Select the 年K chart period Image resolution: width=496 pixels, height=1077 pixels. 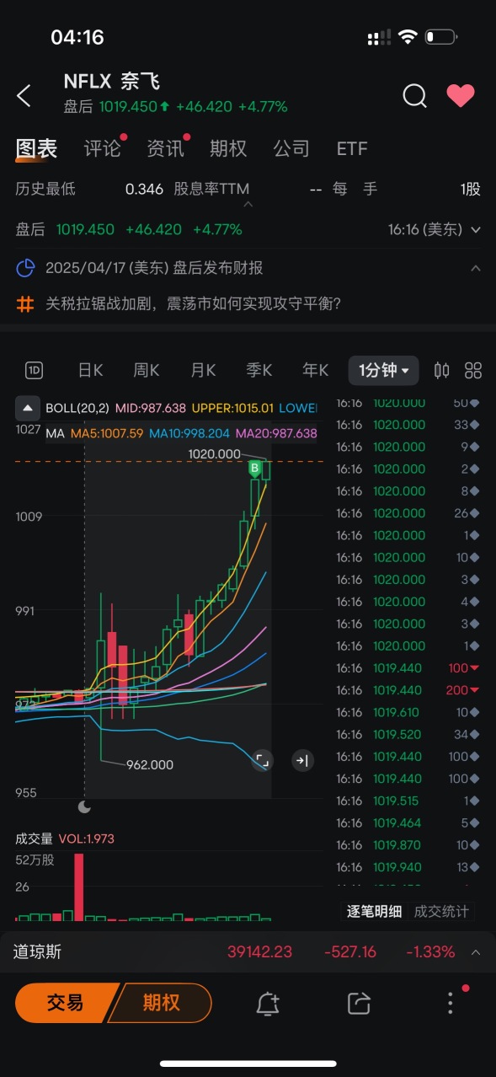point(316,370)
